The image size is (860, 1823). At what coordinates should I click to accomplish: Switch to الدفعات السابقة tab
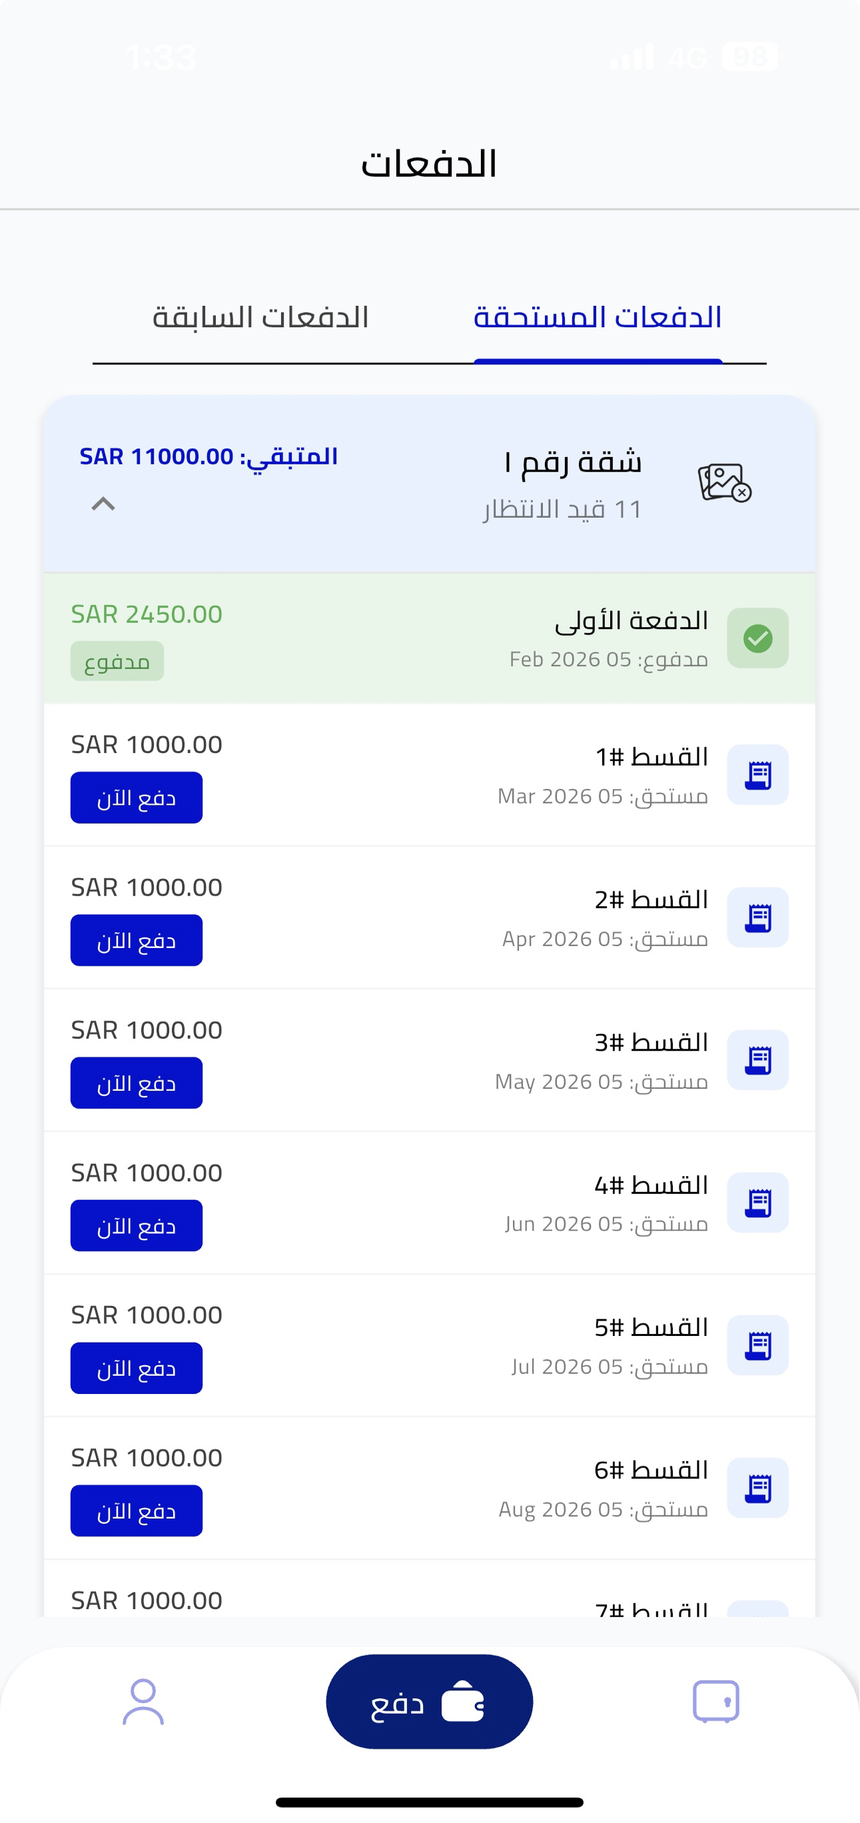click(x=260, y=317)
